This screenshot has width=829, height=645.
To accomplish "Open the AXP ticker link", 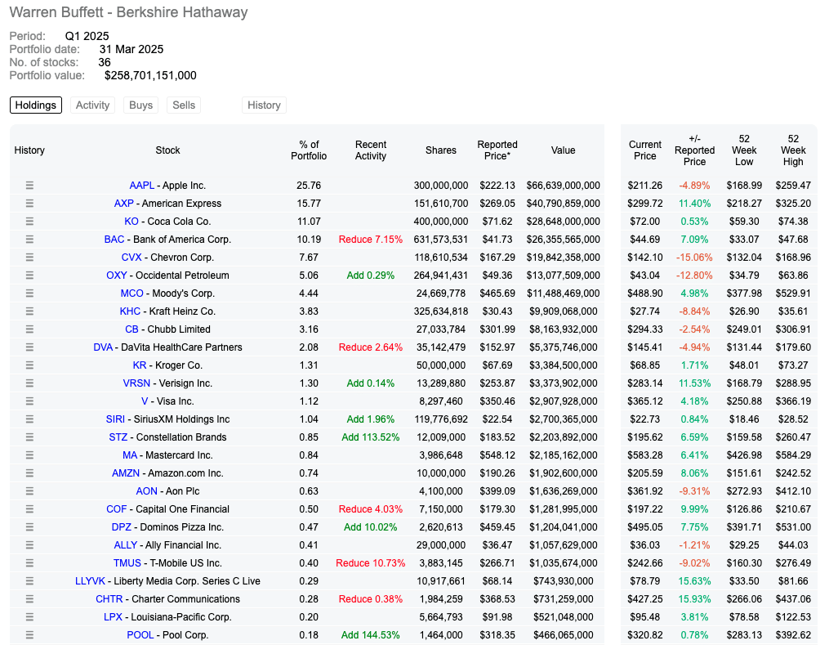I will [x=123, y=204].
